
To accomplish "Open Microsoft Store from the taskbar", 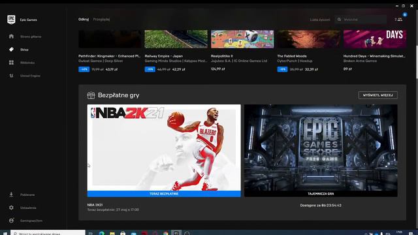I will tap(123, 233).
